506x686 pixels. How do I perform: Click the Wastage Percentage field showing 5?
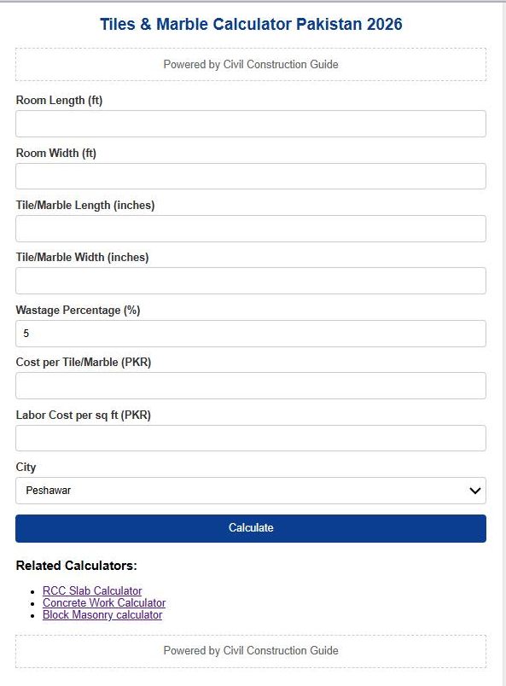tap(250, 333)
